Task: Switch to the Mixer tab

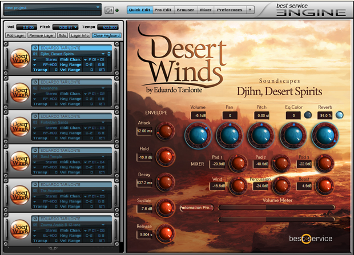Action: (206, 10)
